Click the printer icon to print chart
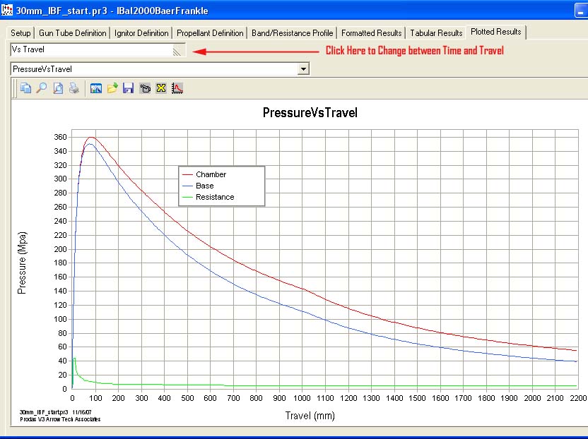Viewport: 588px width, 439px height. (x=73, y=88)
